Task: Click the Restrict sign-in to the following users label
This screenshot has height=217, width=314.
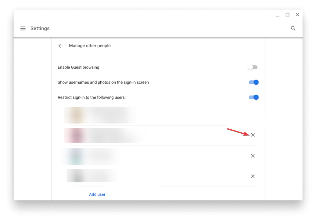Action: (92, 97)
